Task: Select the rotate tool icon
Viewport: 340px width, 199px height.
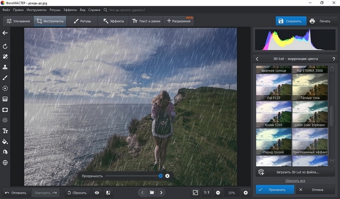Action: coord(5,46)
